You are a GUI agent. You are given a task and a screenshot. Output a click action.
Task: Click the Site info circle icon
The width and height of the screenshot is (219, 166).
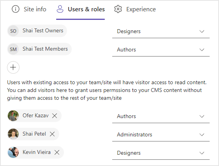point(15,9)
